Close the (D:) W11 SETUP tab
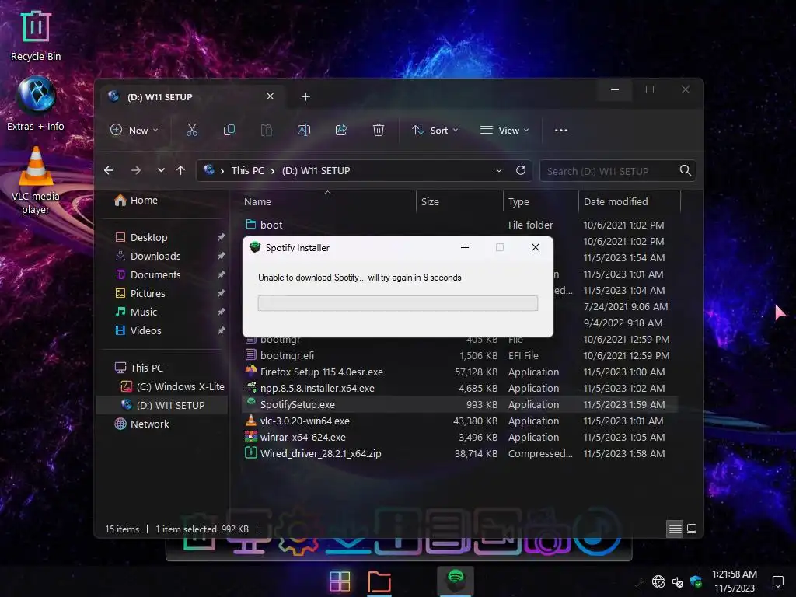 pos(270,96)
